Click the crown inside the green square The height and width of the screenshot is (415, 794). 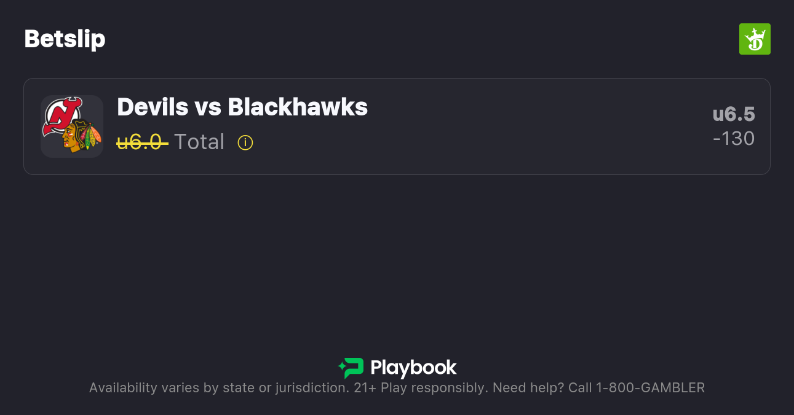coord(755,39)
